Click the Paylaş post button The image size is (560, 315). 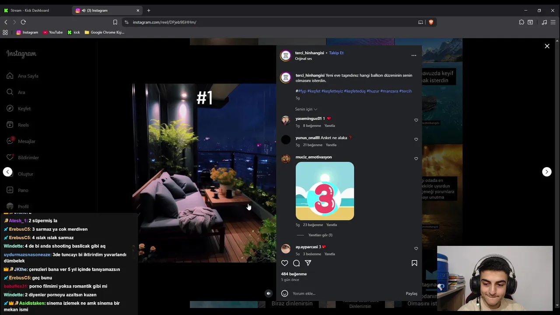pos(412,294)
